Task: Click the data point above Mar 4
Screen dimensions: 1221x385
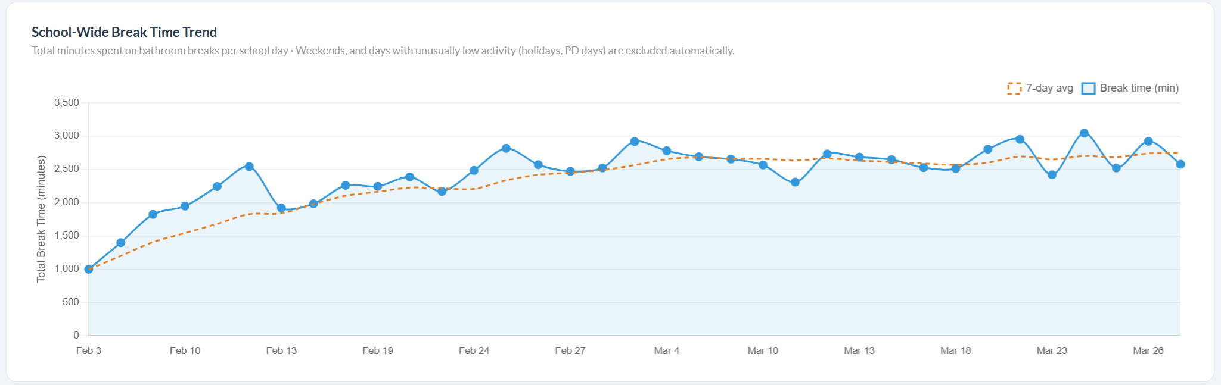Action: click(667, 151)
